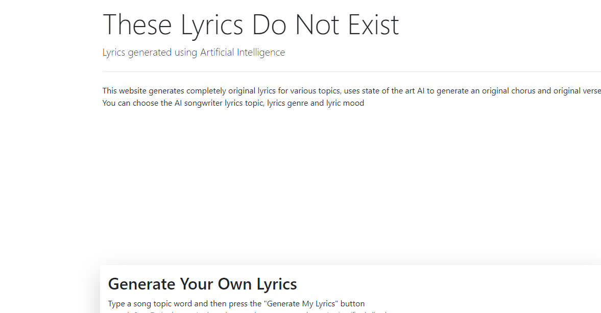The image size is (601, 313).
Task: Click the "Generate Your Own Lyrics" heading
Action: pyautogui.click(x=202, y=284)
